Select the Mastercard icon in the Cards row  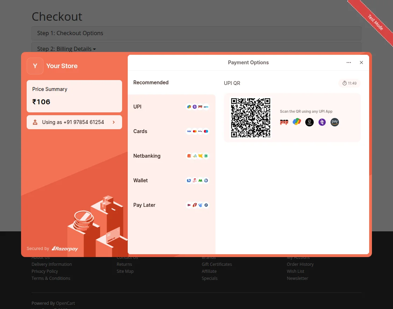pos(194,131)
